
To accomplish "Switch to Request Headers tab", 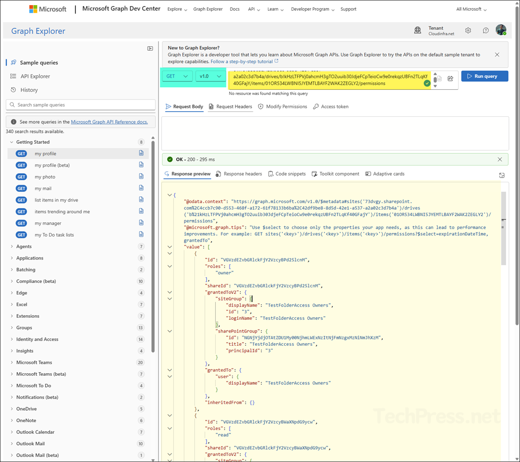I will coord(231,107).
